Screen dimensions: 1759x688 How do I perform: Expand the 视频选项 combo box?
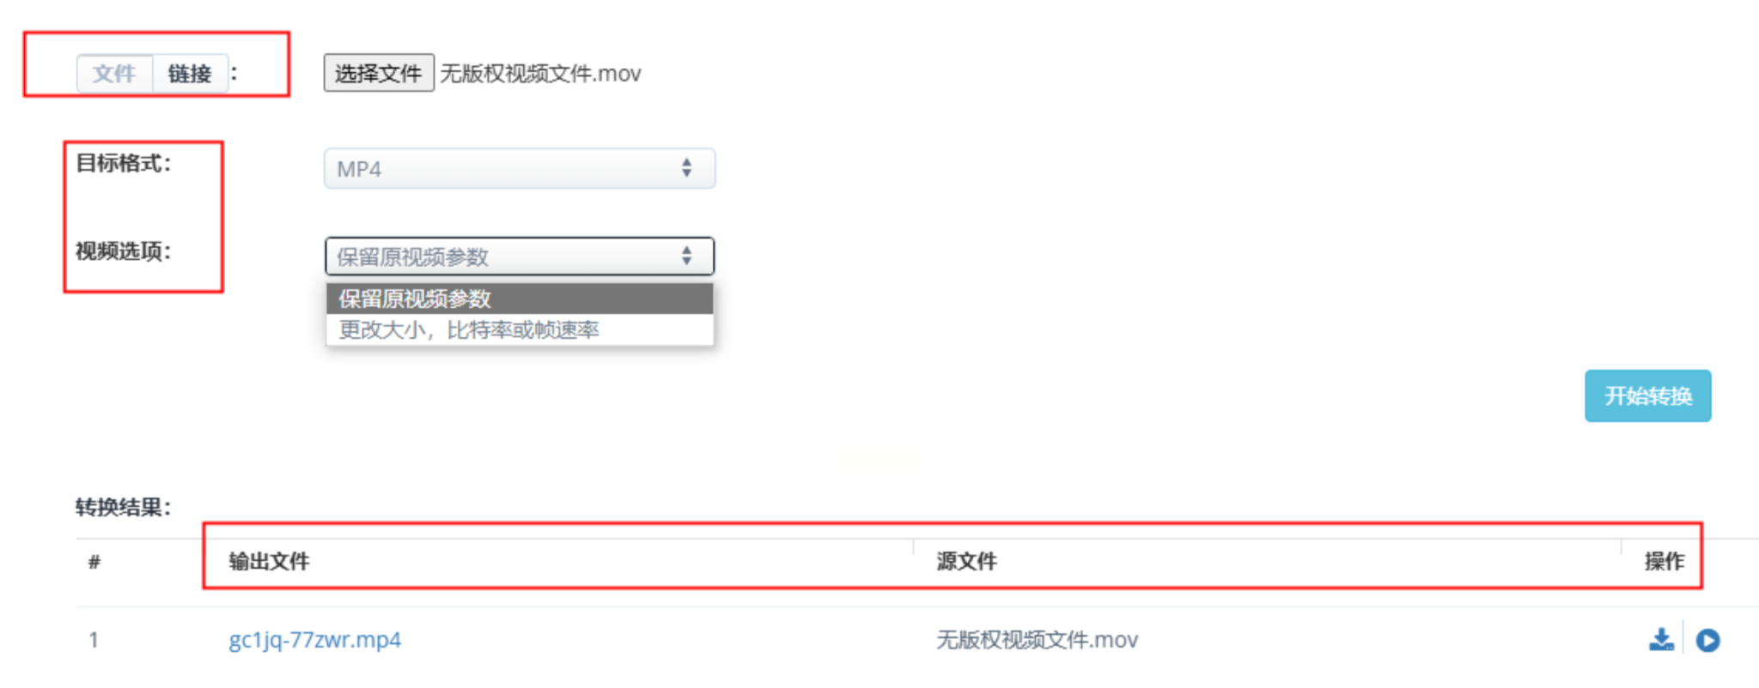click(520, 256)
